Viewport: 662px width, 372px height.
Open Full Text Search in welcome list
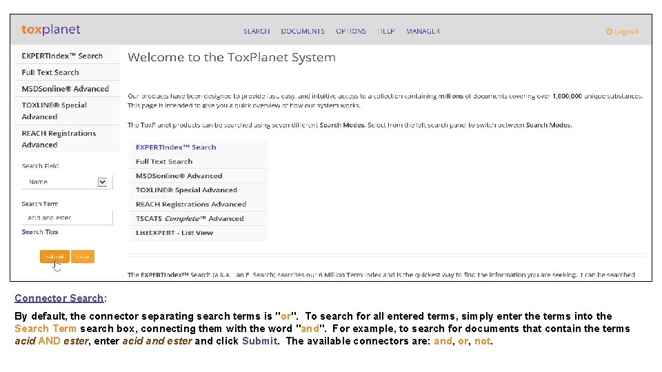[x=198, y=161]
